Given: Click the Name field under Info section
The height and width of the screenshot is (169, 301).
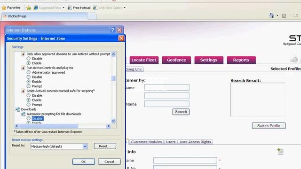Looking at the screenshot, I should 185,160.
